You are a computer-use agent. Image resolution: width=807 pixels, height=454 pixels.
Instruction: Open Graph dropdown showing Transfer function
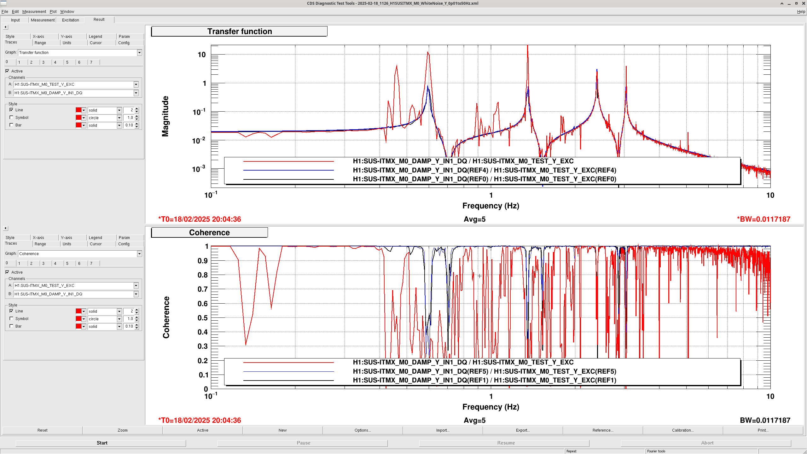[x=139, y=53]
